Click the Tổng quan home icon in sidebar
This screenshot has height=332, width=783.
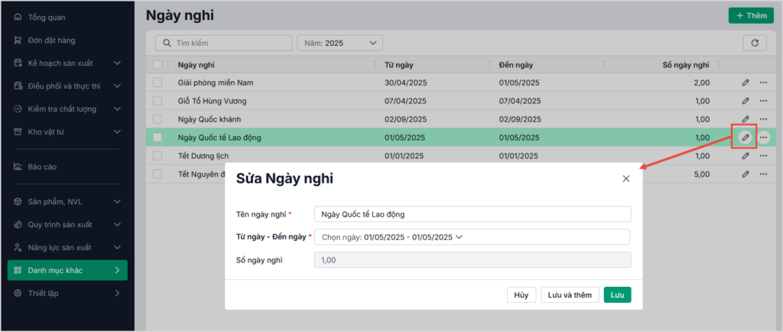(x=18, y=17)
